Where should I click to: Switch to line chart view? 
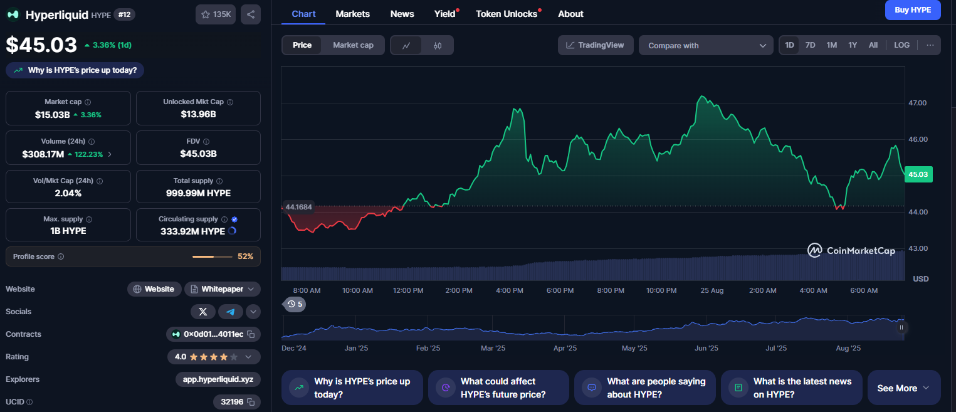point(406,45)
